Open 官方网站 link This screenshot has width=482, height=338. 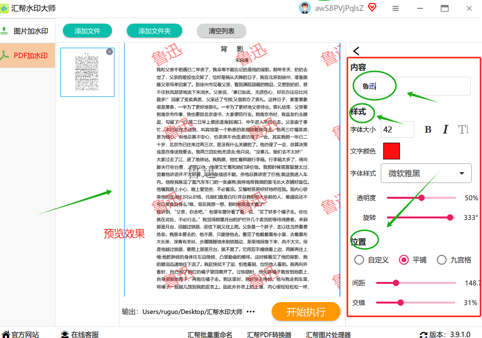tap(21, 334)
